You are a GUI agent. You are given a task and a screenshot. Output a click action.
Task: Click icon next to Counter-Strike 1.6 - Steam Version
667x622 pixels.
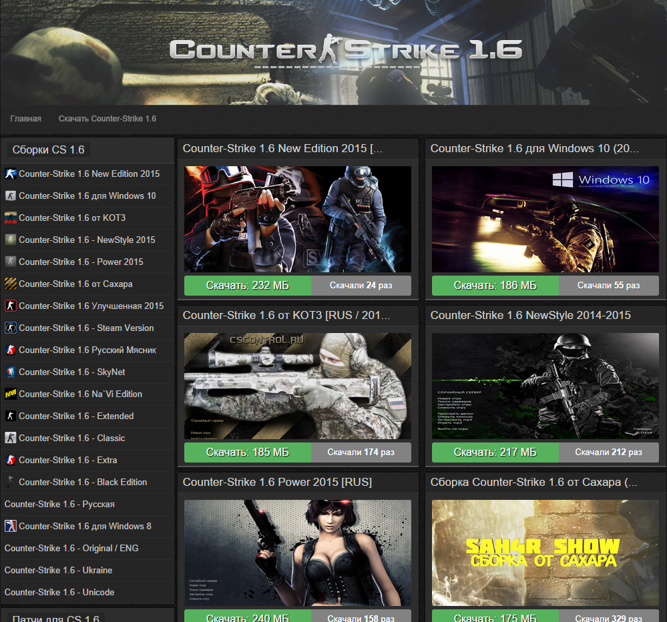click(x=11, y=328)
